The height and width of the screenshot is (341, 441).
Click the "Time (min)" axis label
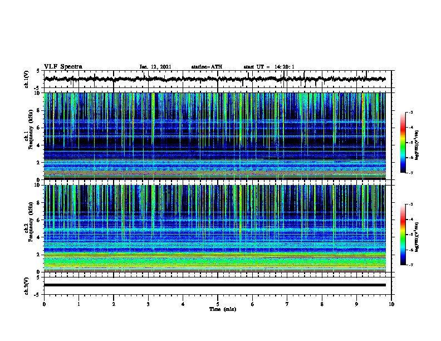223,309
